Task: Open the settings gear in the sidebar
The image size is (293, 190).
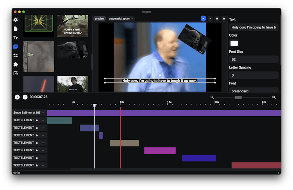Action: coord(16,20)
